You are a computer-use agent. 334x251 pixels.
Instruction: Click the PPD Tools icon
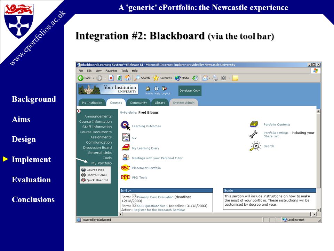(126, 177)
